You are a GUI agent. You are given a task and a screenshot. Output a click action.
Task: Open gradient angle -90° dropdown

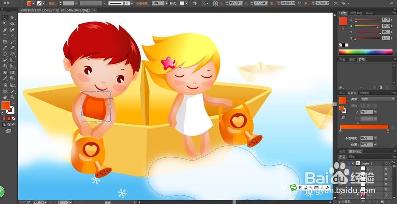coord(375,112)
